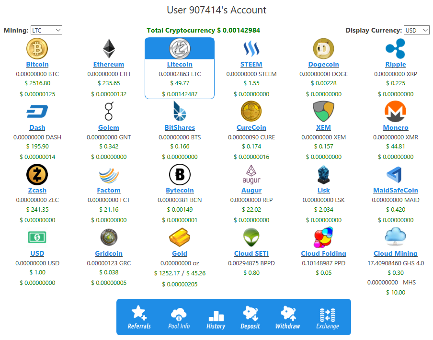Click the STEEM wave icon
The width and height of the screenshot is (433, 340).
[x=251, y=48]
